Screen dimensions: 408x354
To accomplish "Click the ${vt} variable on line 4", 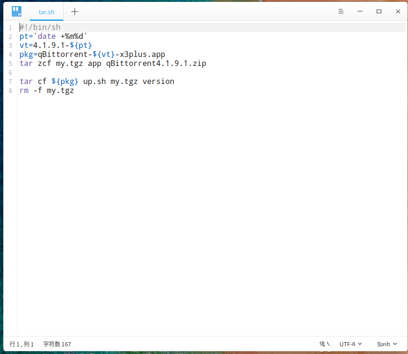I will click(104, 54).
